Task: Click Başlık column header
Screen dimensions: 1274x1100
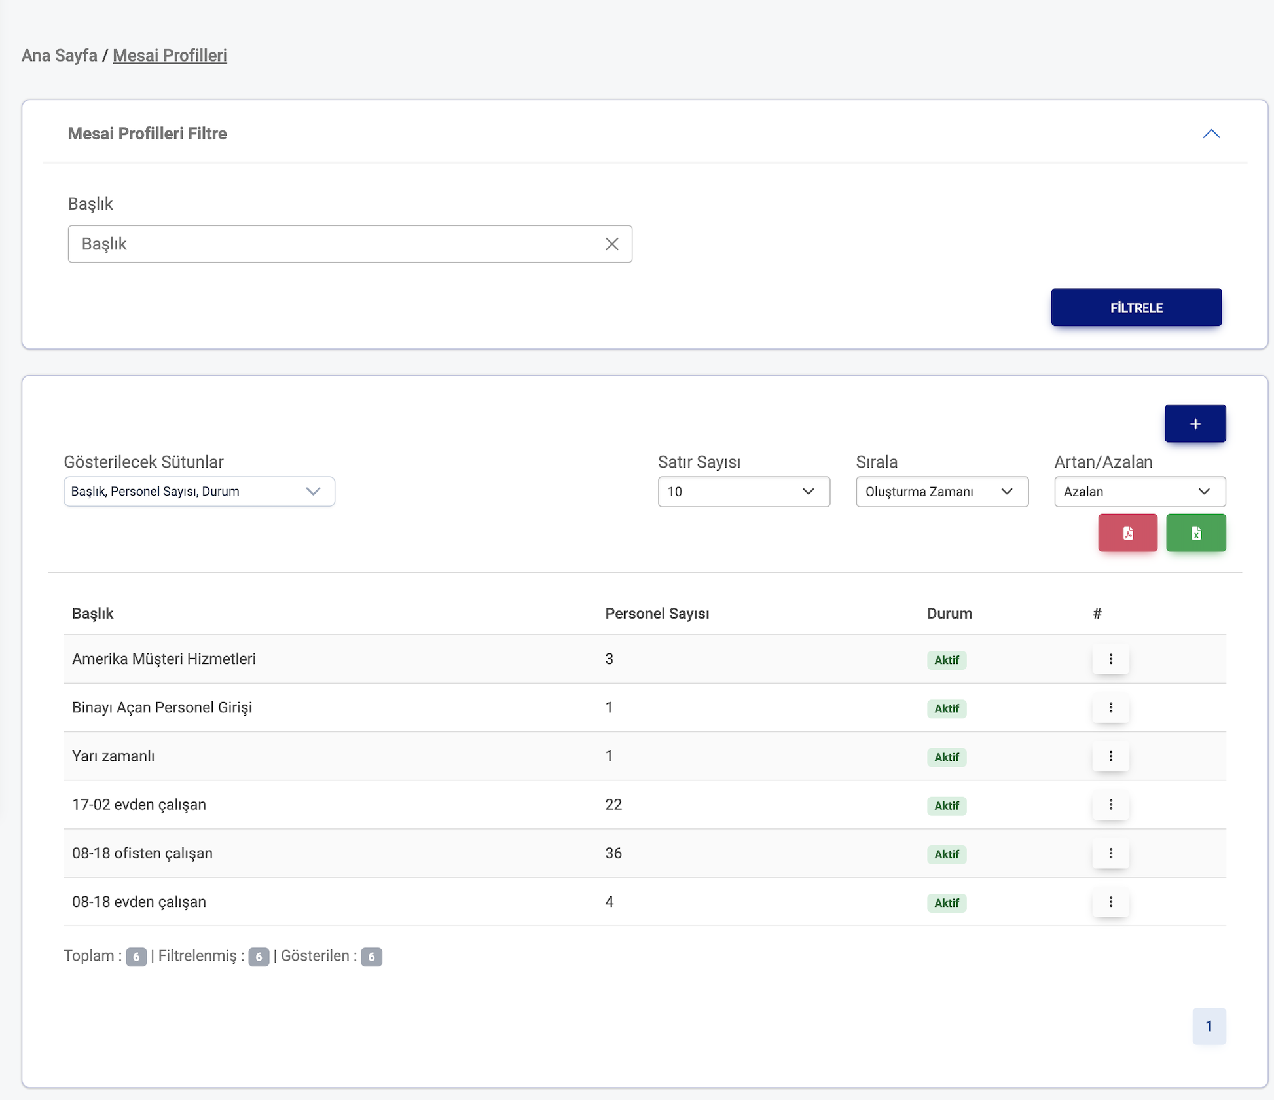Action: click(x=92, y=614)
